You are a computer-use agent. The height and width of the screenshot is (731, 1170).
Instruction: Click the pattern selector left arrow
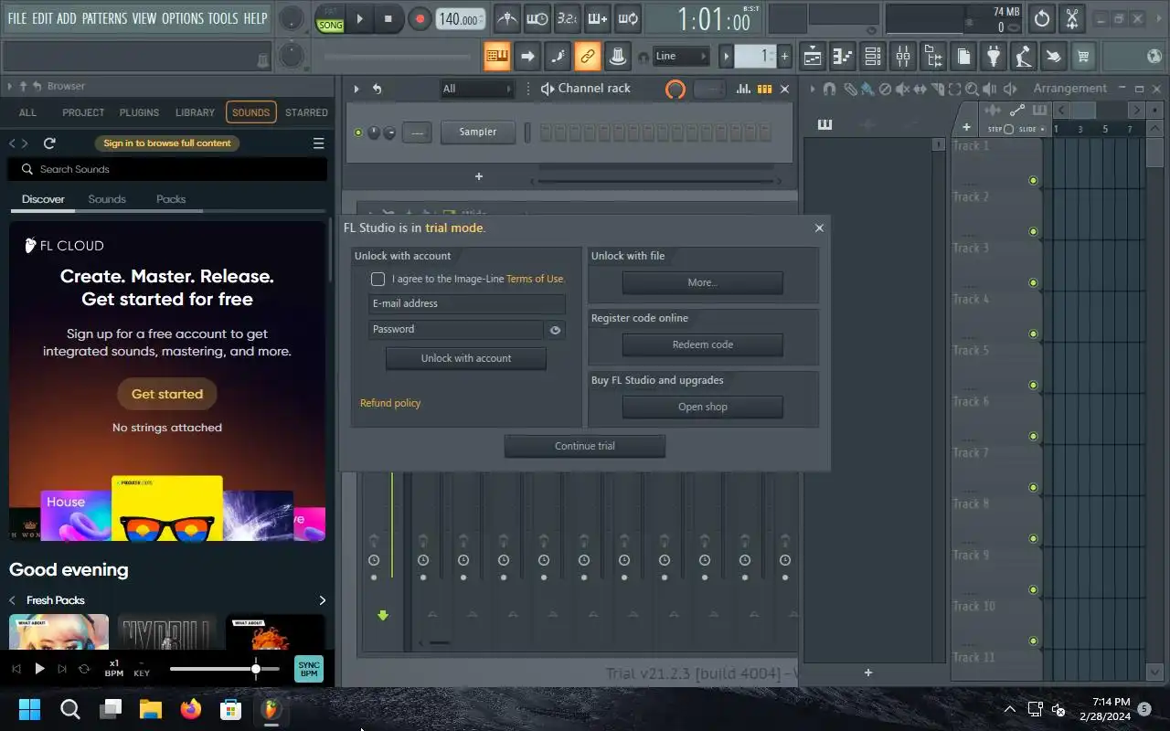[x=727, y=56]
